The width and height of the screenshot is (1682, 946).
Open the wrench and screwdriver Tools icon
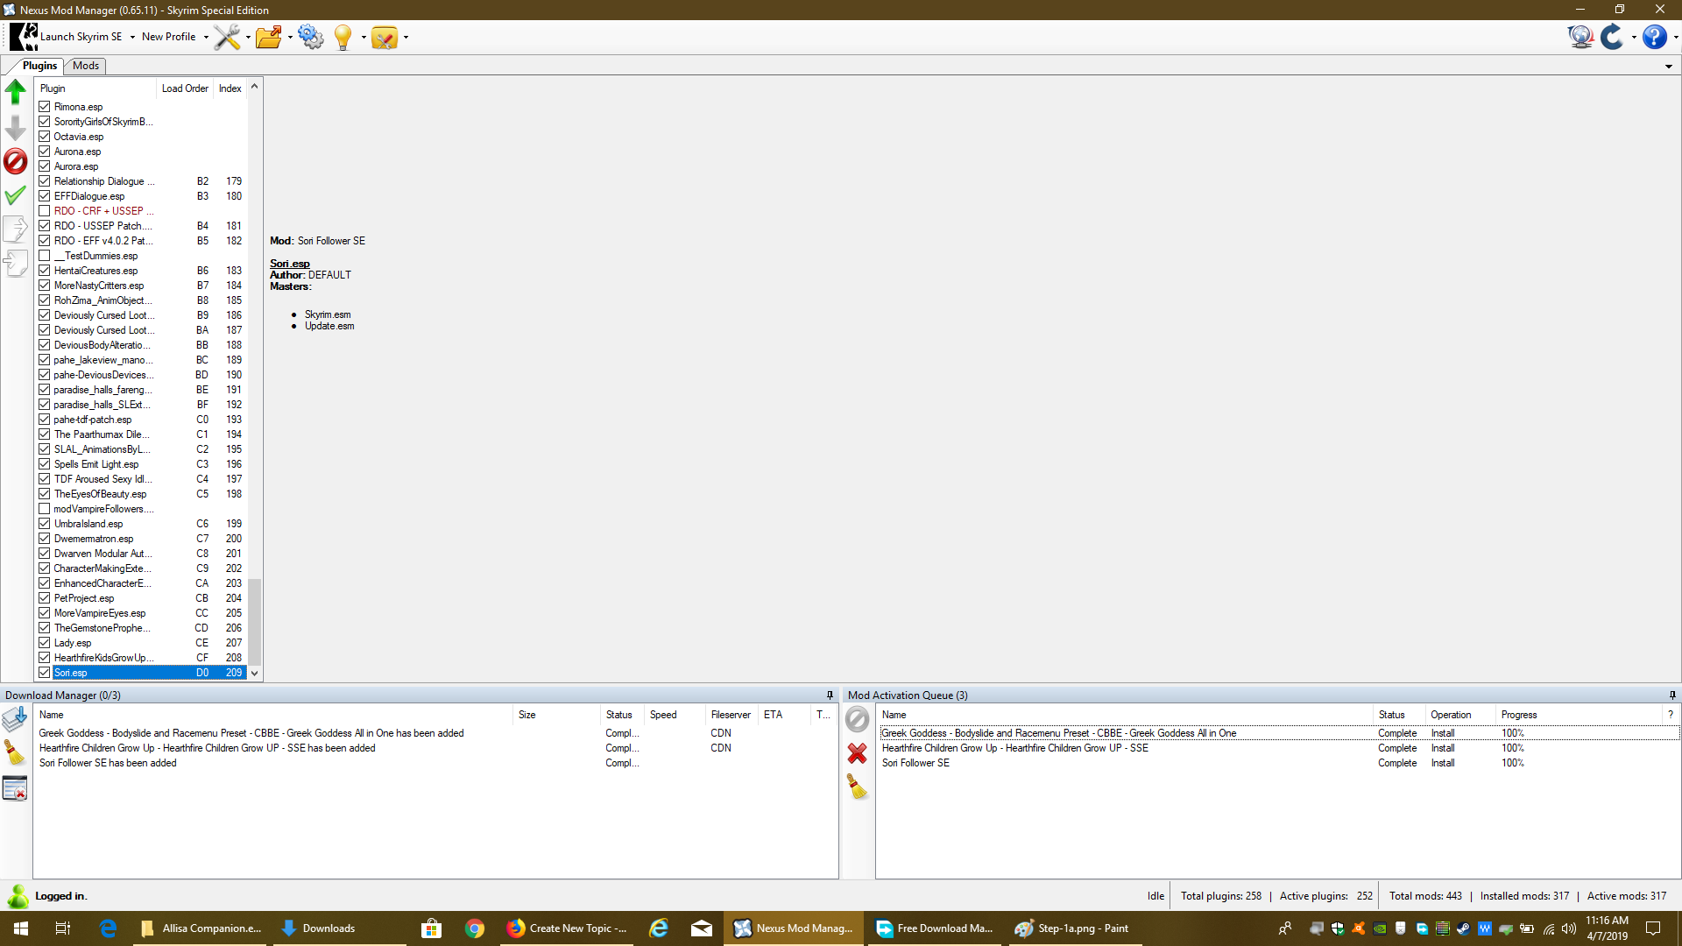[x=227, y=37]
